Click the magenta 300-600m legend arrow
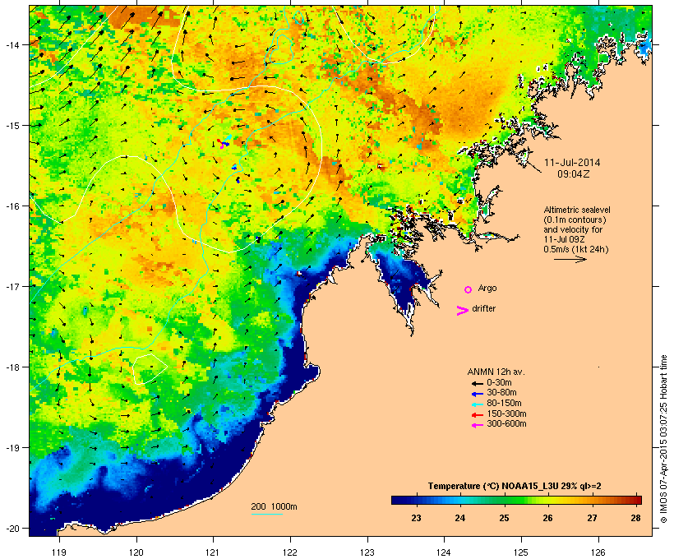Image resolution: width=674 pixels, height=559 pixels. (x=477, y=425)
